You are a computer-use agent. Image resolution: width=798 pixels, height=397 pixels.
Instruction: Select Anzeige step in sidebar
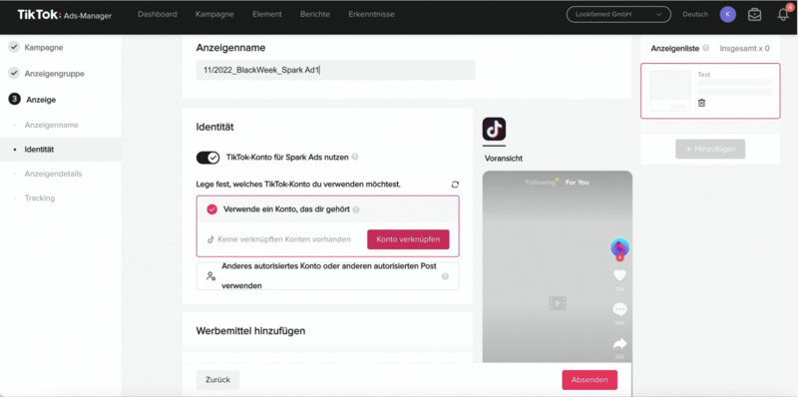coord(41,100)
